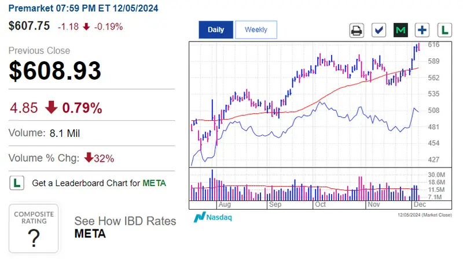Click the Dec label on time axis
463x264 pixels.
pos(420,204)
